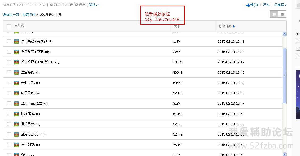Switch to list view icon
300x156 pixels.
coord(274,14)
